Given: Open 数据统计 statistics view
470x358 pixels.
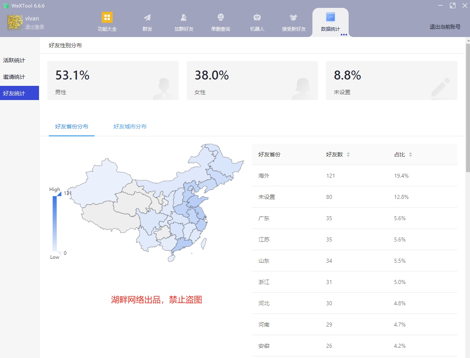Looking at the screenshot, I should pyautogui.click(x=330, y=22).
